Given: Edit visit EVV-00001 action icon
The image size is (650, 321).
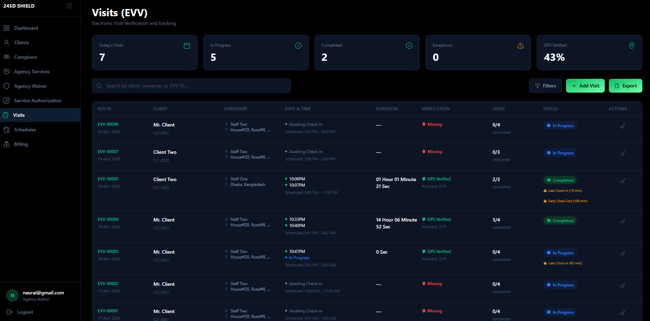Looking at the screenshot, I should click(x=622, y=313).
